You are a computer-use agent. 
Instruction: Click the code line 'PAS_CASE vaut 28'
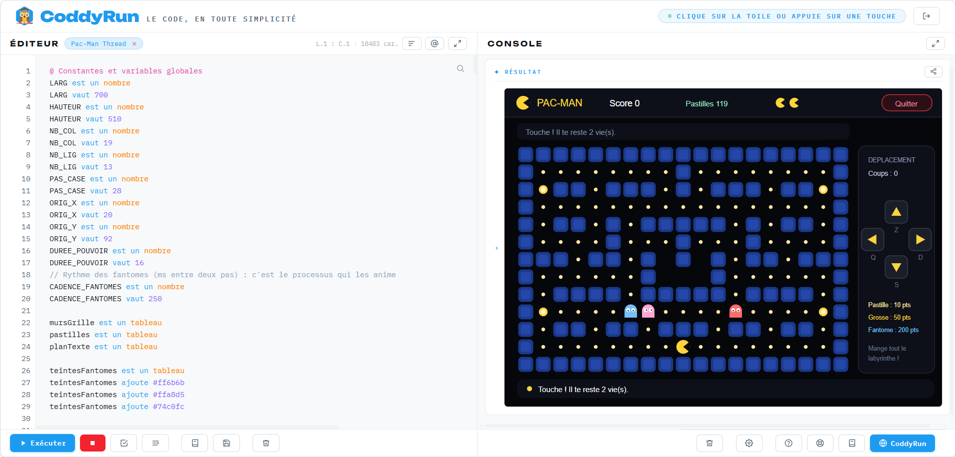pyautogui.click(x=85, y=191)
